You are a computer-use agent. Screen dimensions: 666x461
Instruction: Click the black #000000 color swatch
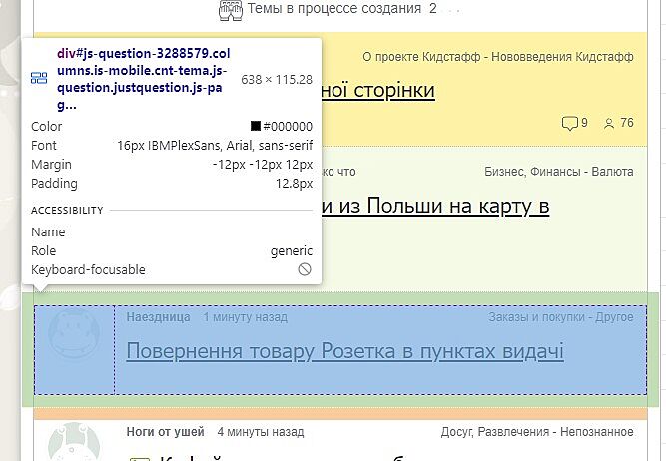256,127
